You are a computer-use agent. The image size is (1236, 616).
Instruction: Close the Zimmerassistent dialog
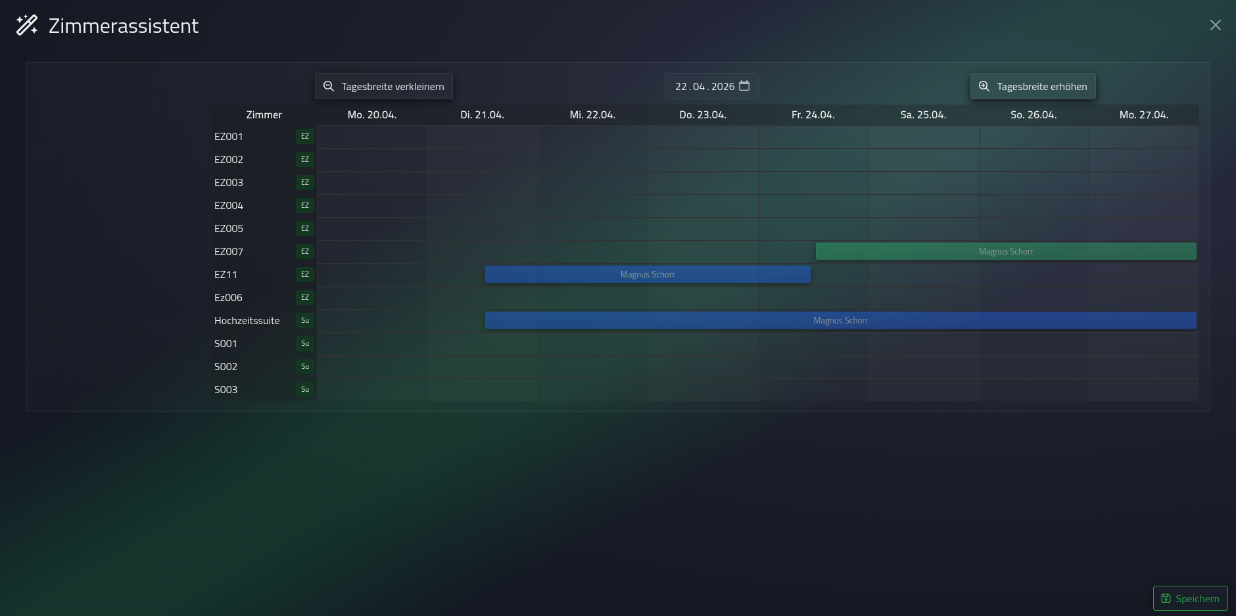pos(1215,25)
